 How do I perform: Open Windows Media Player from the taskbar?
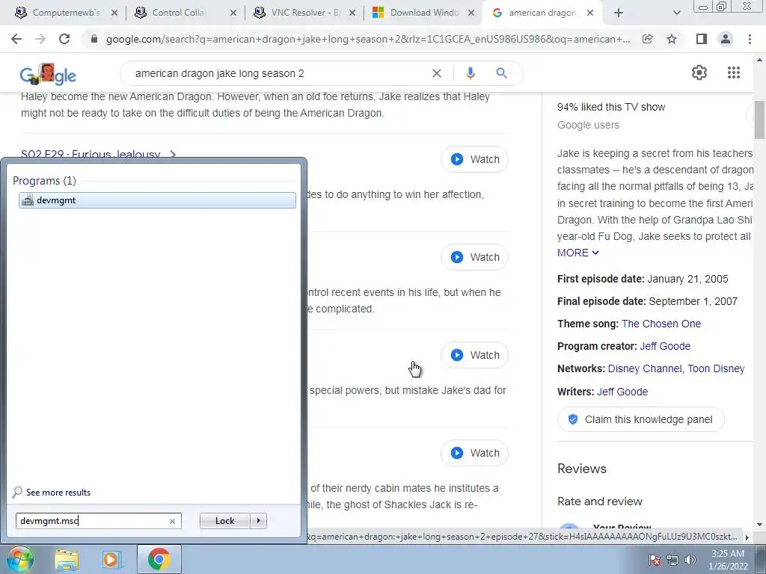(112, 559)
